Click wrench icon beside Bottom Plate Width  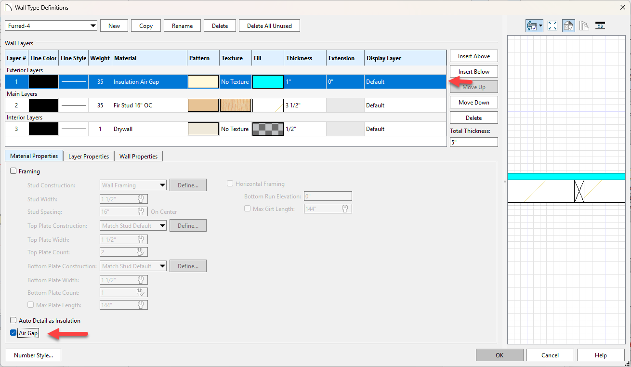141,280
